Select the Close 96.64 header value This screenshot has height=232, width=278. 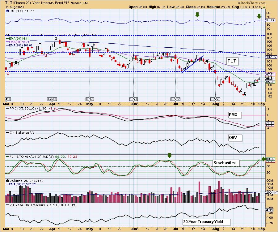196,7
